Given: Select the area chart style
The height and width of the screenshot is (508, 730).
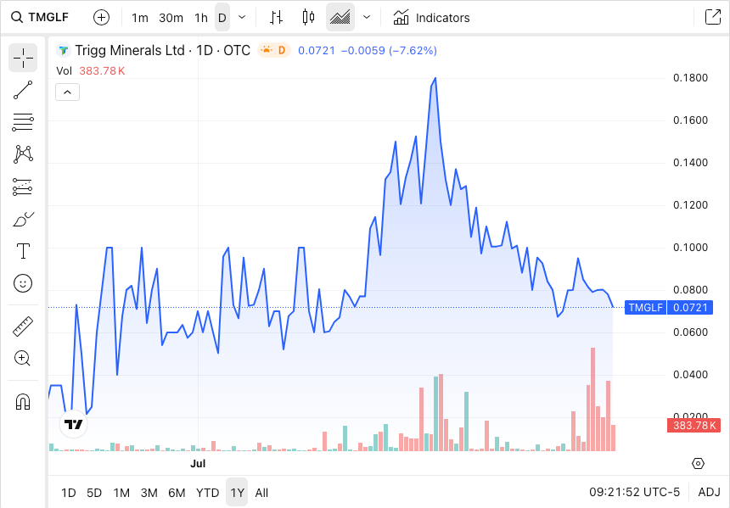Looking at the screenshot, I should [340, 18].
